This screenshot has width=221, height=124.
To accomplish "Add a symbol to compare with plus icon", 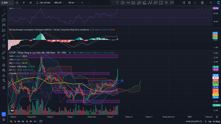I will (17, 3).
